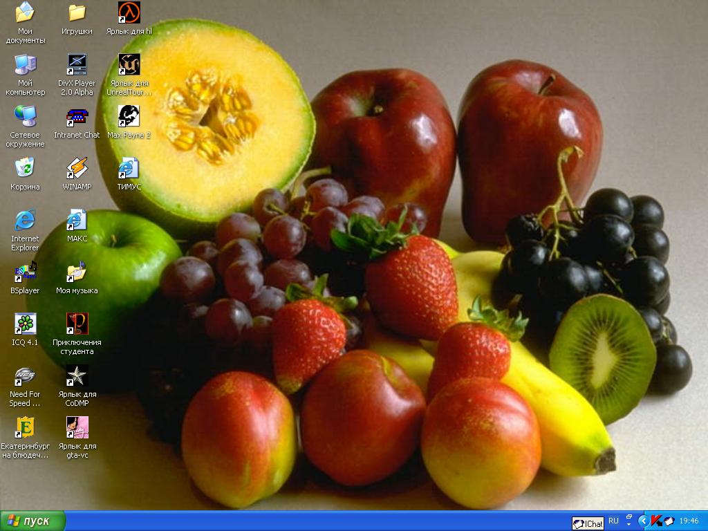708x531 pixels.
Task: Open the Игрушки folder
Action: click(77, 13)
